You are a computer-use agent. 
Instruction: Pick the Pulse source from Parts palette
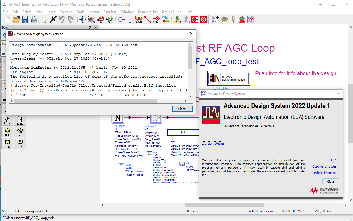7,120
